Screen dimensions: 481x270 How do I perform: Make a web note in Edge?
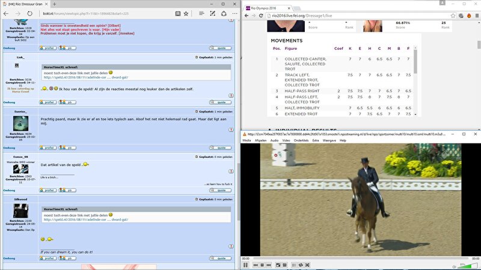point(213,13)
